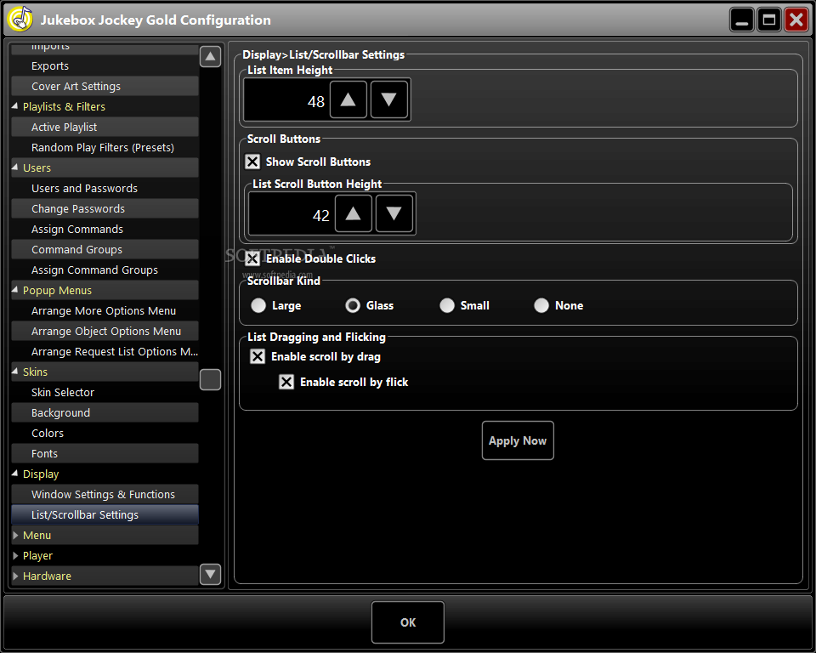Open Exports settings

point(105,65)
